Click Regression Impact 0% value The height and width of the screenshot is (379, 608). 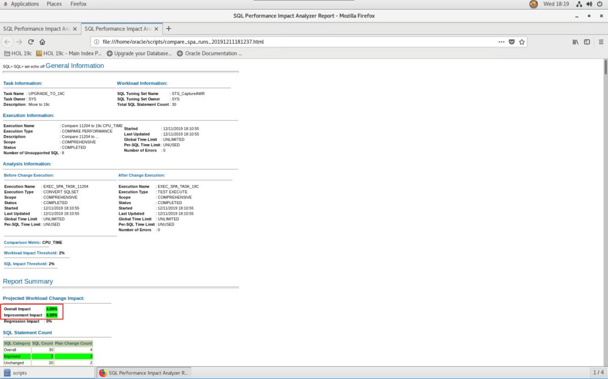point(49,321)
